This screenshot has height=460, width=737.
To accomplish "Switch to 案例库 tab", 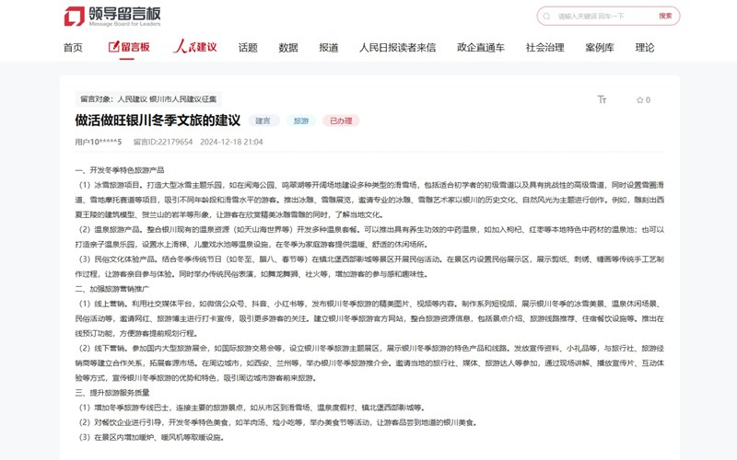I will coord(599,48).
